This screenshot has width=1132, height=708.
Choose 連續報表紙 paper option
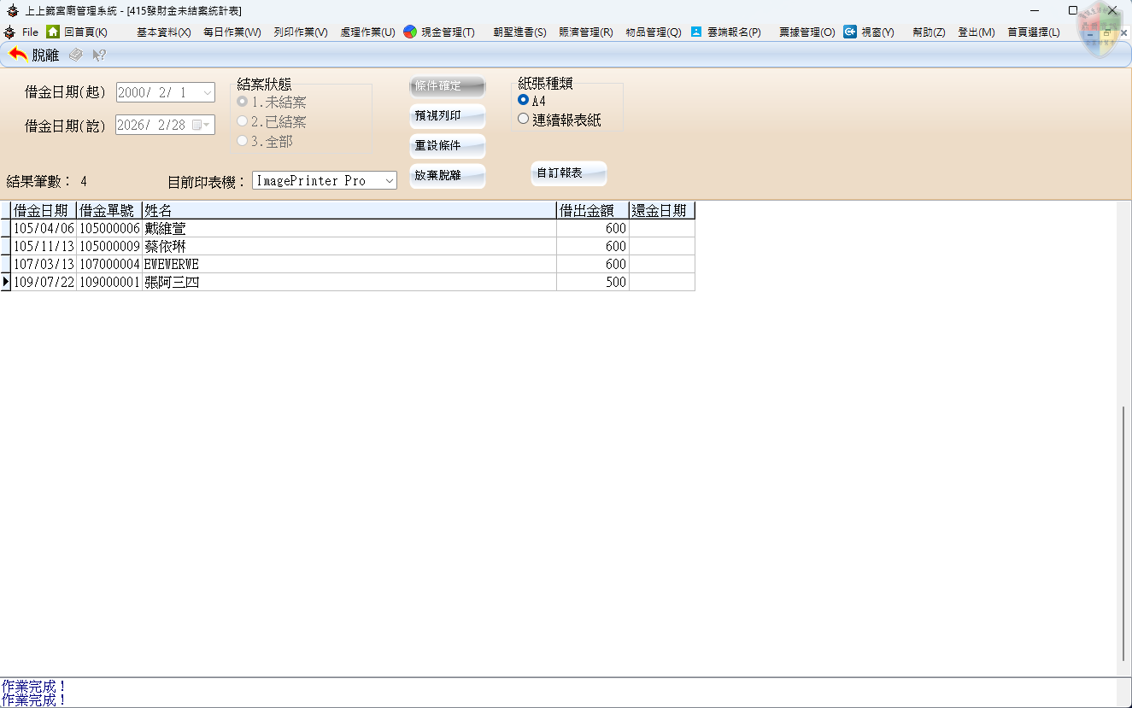pyautogui.click(x=522, y=120)
